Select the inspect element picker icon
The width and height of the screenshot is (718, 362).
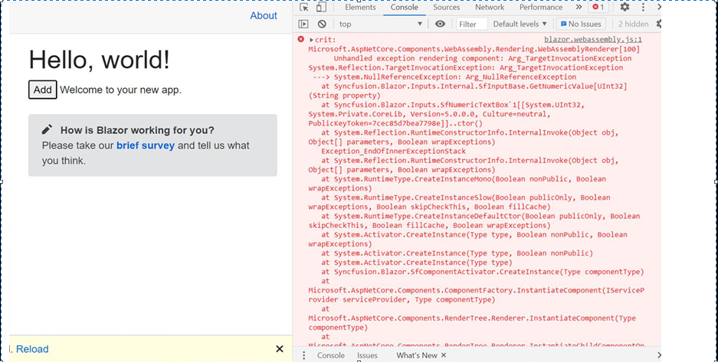304,8
